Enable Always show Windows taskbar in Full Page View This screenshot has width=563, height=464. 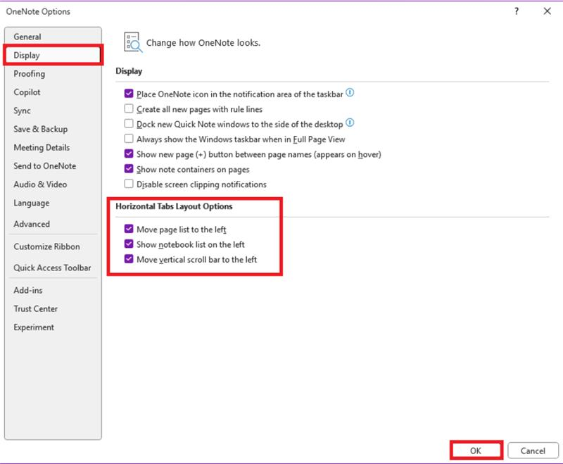click(129, 139)
